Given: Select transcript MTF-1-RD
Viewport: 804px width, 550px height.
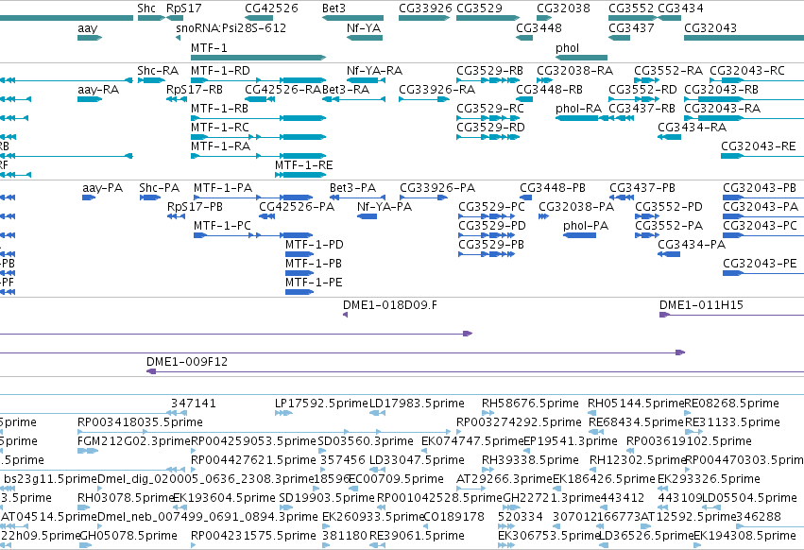Looking at the screenshot, I should click(x=259, y=80).
